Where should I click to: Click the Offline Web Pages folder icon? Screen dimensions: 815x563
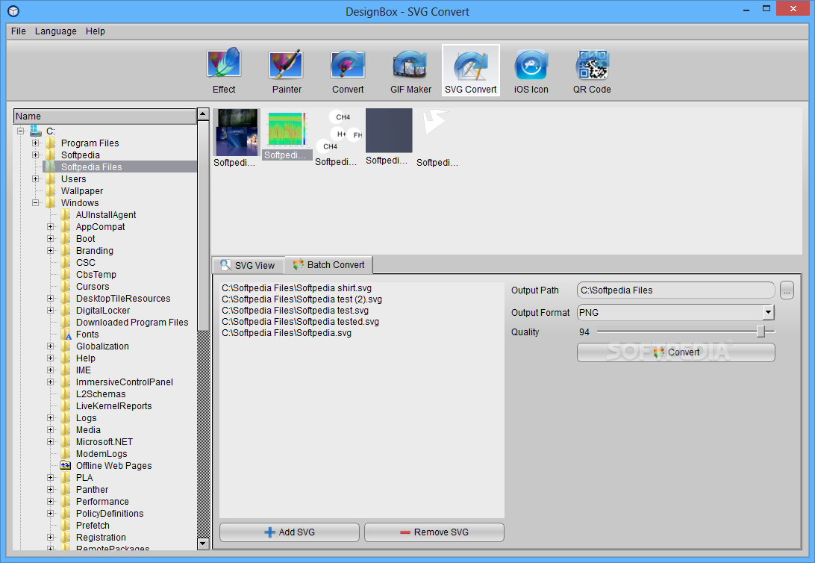click(x=66, y=465)
